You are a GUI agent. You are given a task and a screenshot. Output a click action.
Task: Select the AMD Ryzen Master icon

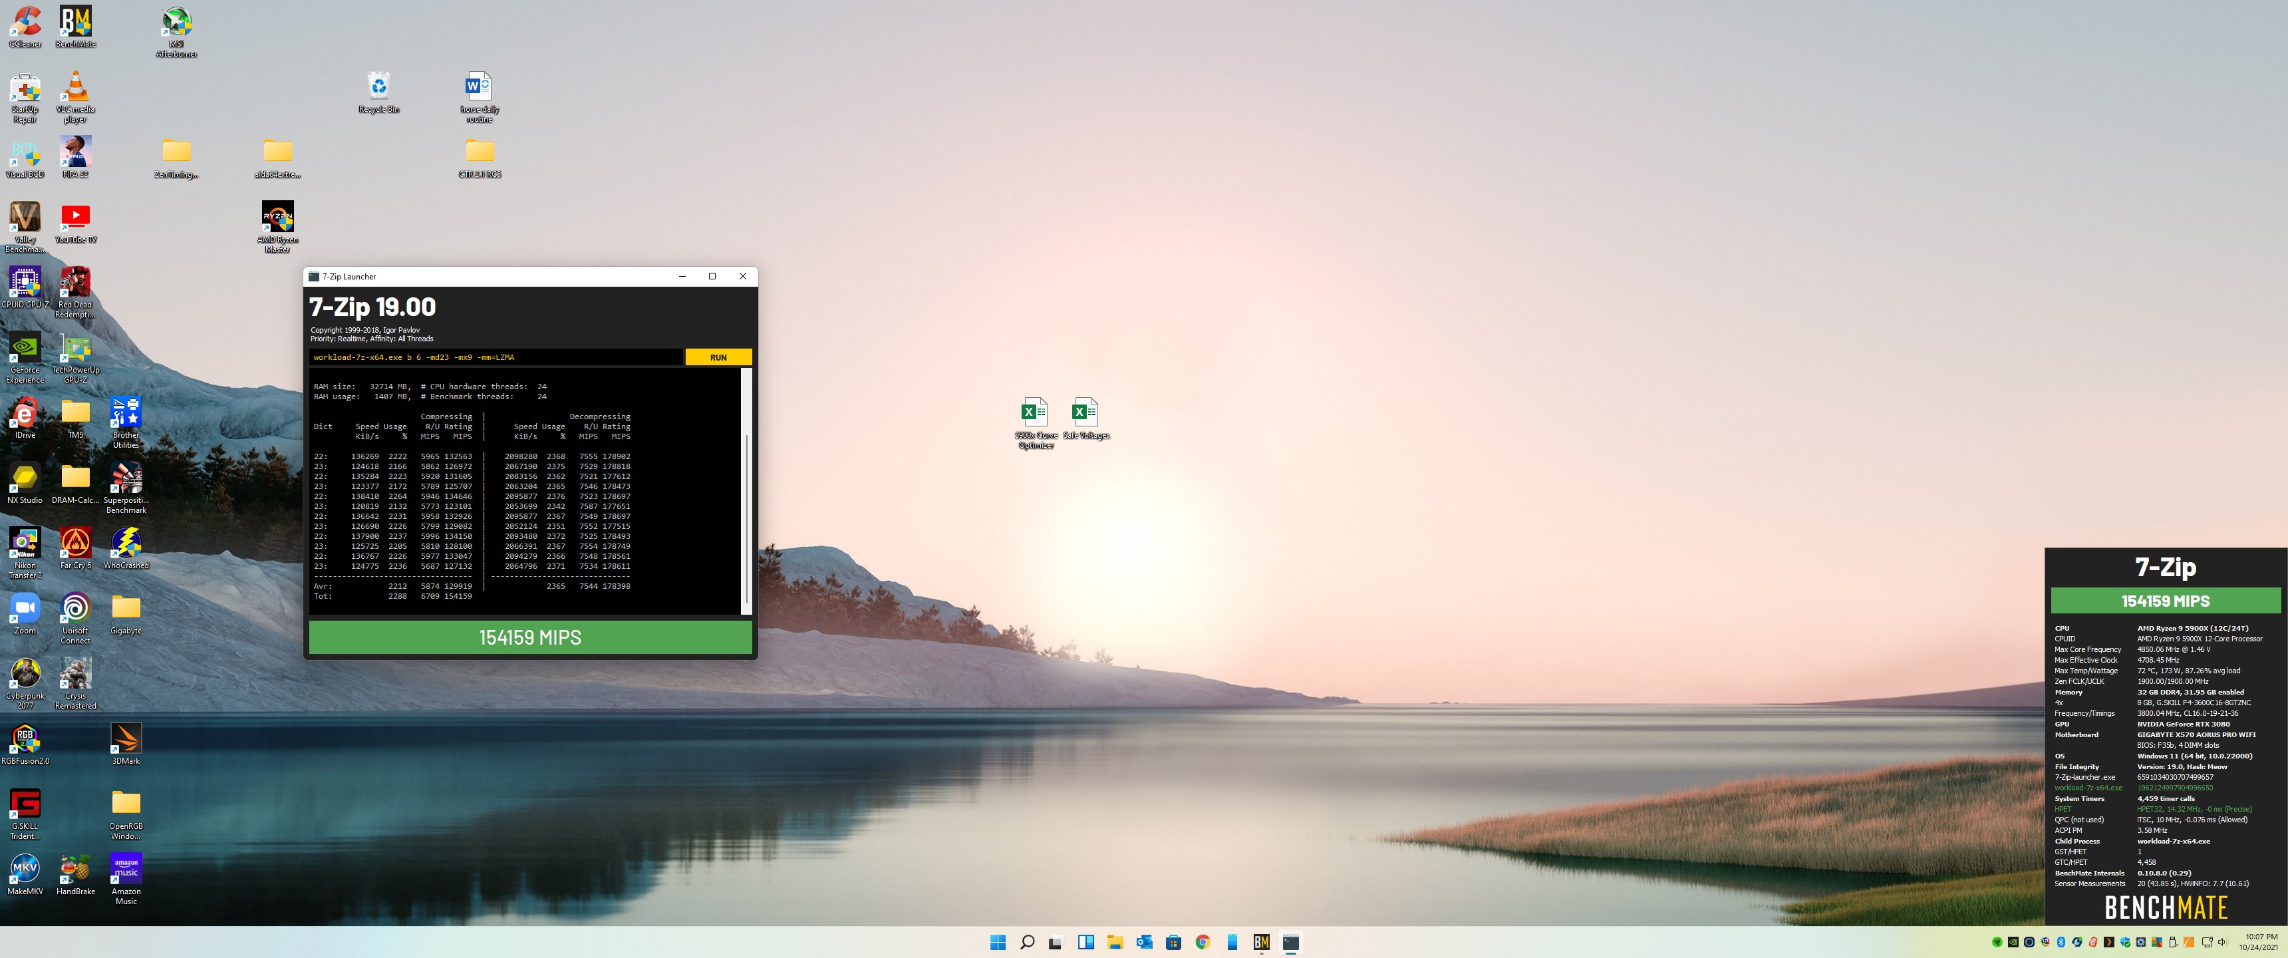(x=277, y=228)
